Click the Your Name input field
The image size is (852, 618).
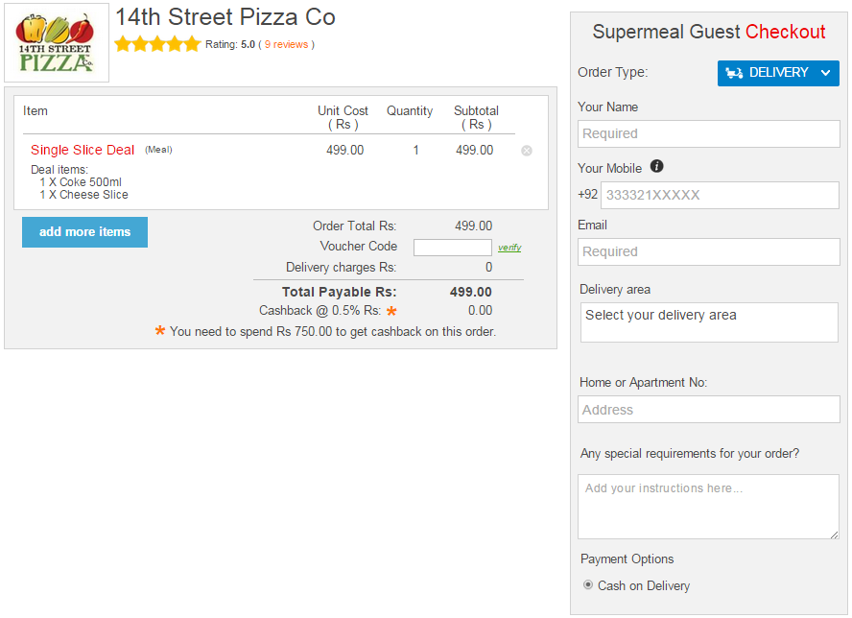pyautogui.click(x=708, y=133)
